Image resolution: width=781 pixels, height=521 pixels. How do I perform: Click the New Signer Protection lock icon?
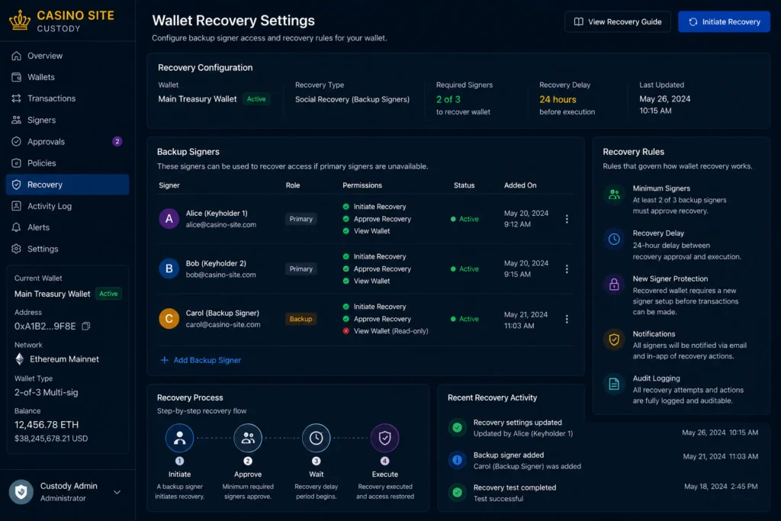click(614, 285)
